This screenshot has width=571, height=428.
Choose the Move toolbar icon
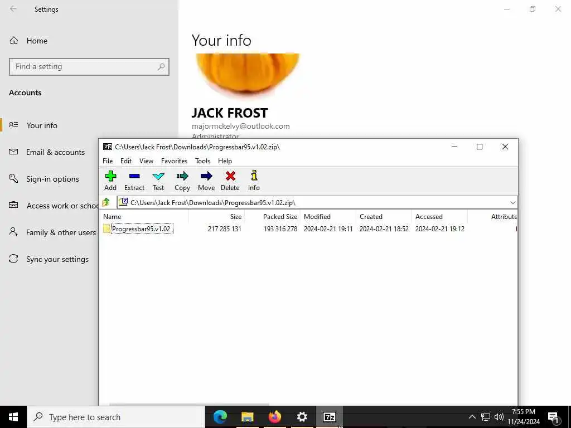pos(206,181)
